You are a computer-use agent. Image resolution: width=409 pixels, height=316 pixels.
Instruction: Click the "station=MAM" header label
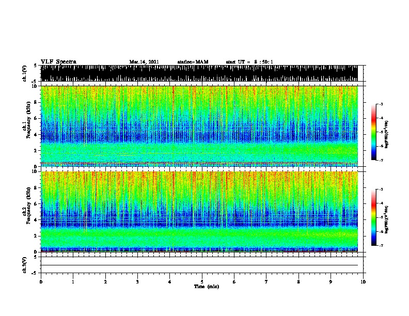point(193,62)
